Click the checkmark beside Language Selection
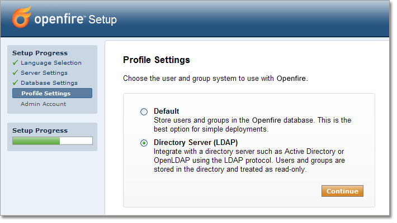 point(15,63)
